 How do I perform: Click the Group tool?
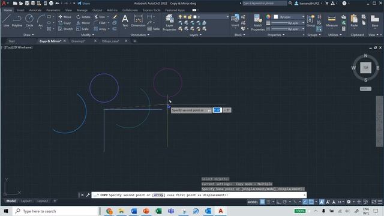pyautogui.click(x=311, y=20)
